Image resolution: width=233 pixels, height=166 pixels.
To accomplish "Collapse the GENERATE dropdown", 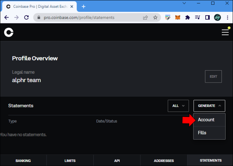I will 209,106.
